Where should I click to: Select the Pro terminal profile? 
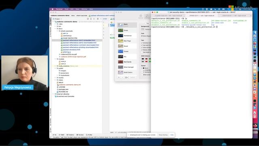tap(127, 57)
